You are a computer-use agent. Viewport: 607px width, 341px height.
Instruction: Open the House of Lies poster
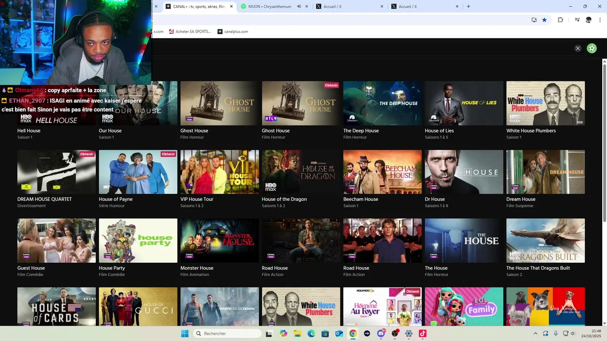[x=464, y=103]
